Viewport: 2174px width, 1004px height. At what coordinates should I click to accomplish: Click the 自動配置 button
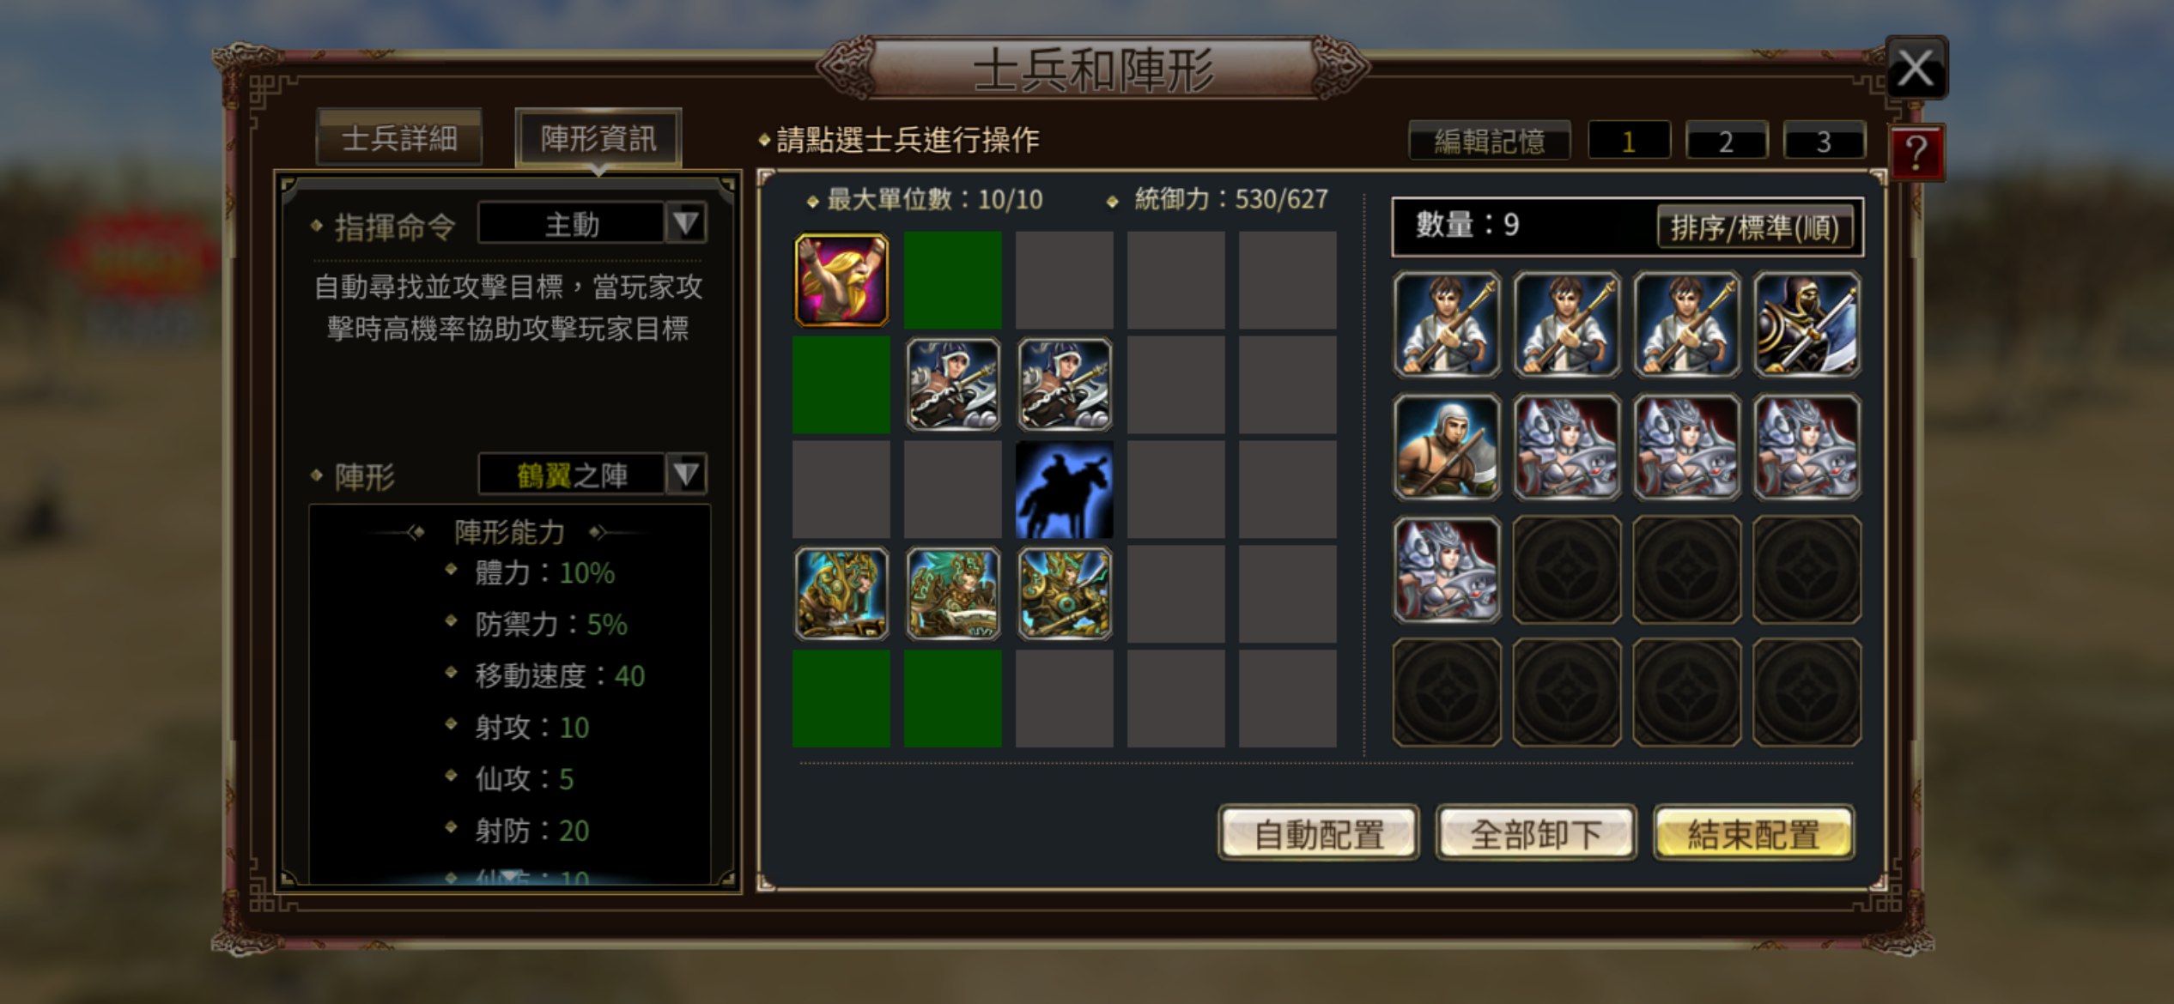coord(1319,833)
